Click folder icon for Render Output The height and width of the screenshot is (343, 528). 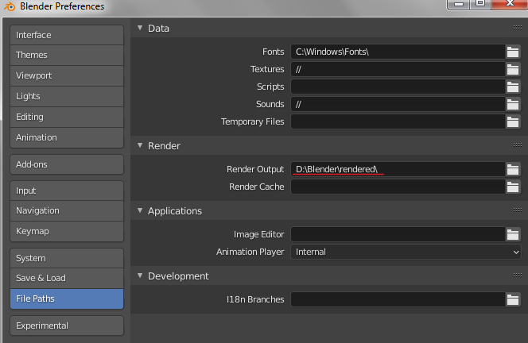pos(513,169)
